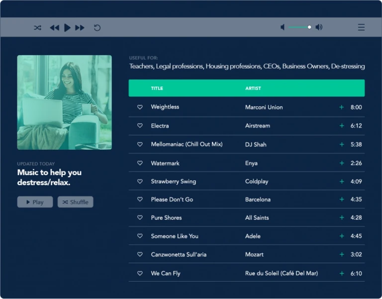Image resolution: width=382 pixels, height=299 pixels.
Task: Click the artist name Enya
Action: point(251,163)
